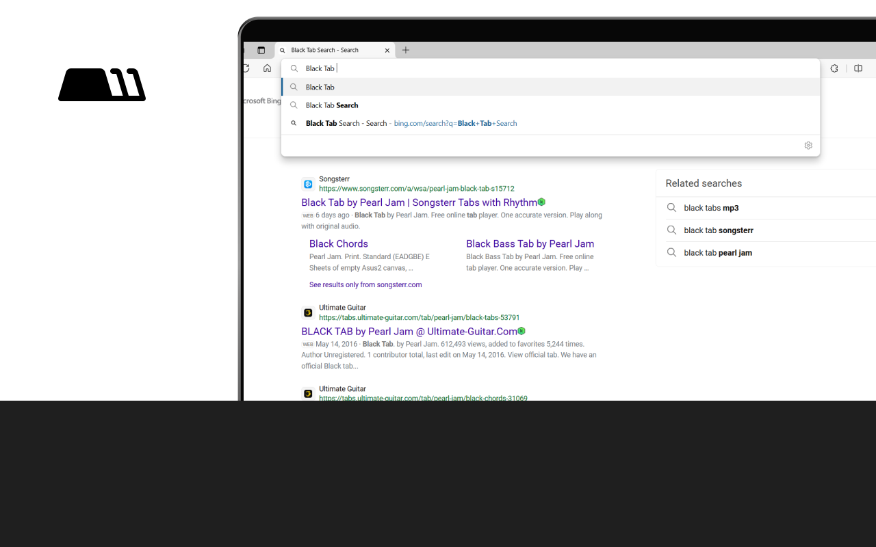Click green verified badge beside Songsterr title
The width and height of the screenshot is (876, 547).
coord(541,202)
